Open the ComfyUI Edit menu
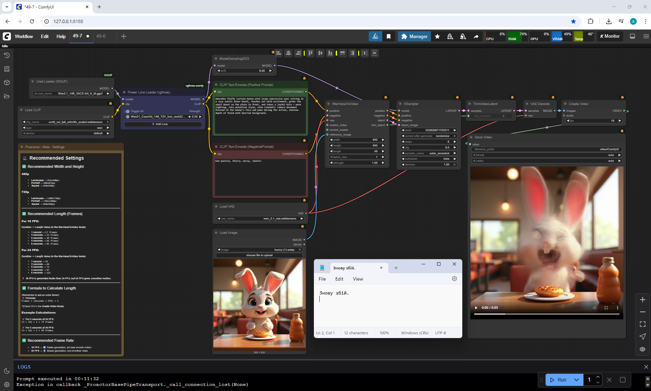 pos(45,36)
